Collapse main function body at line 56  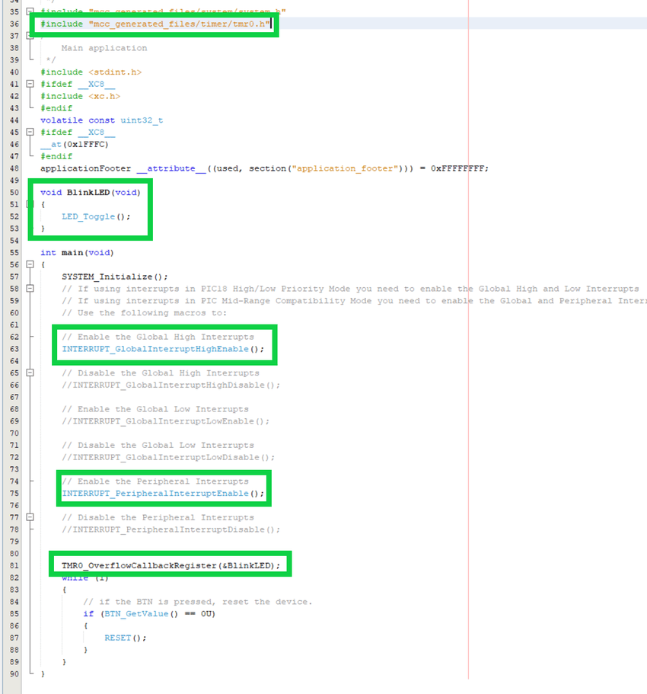click(x=30, y=264)
